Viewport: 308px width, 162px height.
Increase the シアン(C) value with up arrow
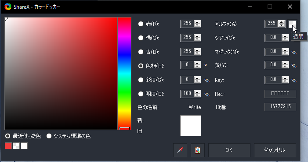pos(285,36)
